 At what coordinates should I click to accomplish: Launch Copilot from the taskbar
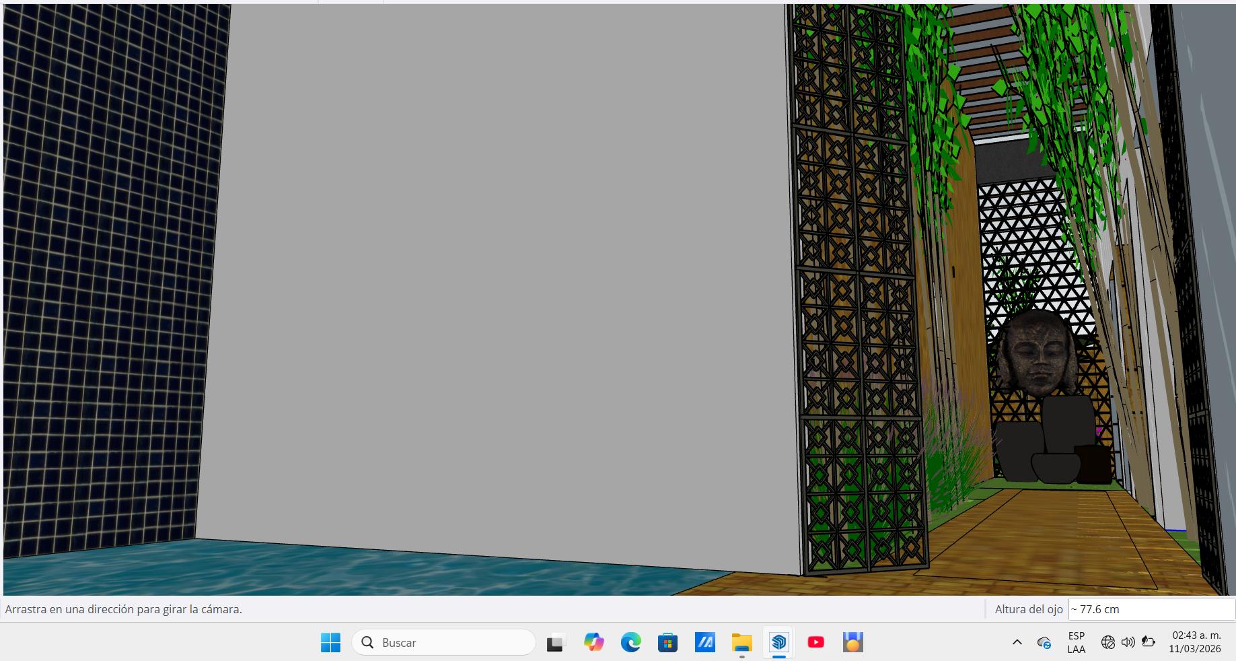pyautogui.click(x=593, y=643)
